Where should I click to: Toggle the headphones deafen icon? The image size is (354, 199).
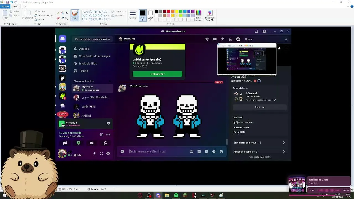[101, 154]
